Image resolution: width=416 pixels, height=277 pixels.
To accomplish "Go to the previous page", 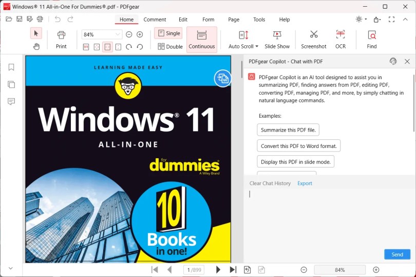I will [x=169, y=270].
